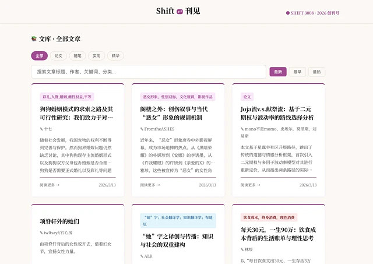Select the 论文 category filter
This screenshot has height=264, width=373.
[58, 56]
